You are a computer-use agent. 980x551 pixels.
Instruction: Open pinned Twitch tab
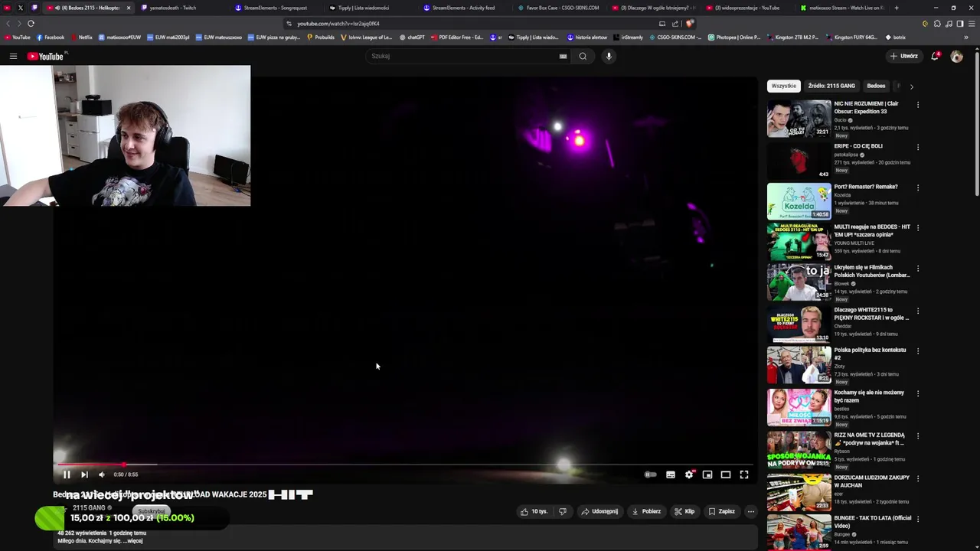[34, 8]
